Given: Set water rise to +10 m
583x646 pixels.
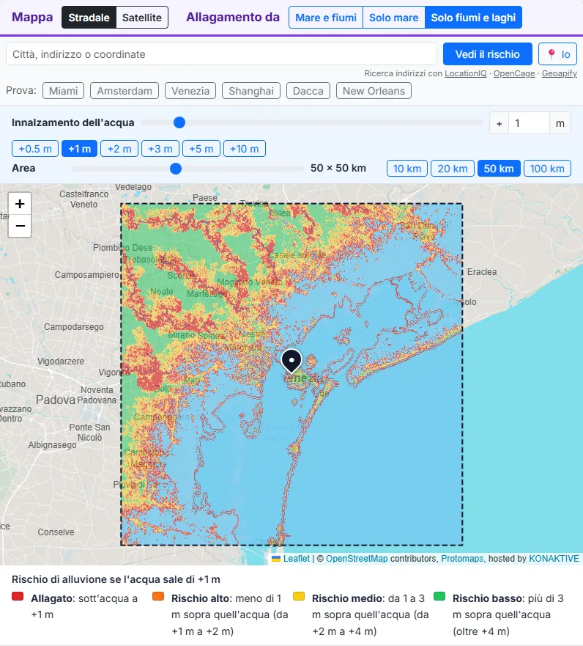Looking at the screenshot, I should click(245, 149).
